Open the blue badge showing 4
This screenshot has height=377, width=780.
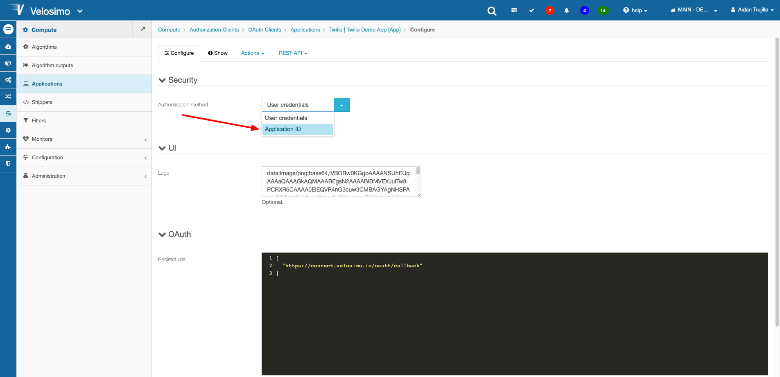click(x=584, y=11)
